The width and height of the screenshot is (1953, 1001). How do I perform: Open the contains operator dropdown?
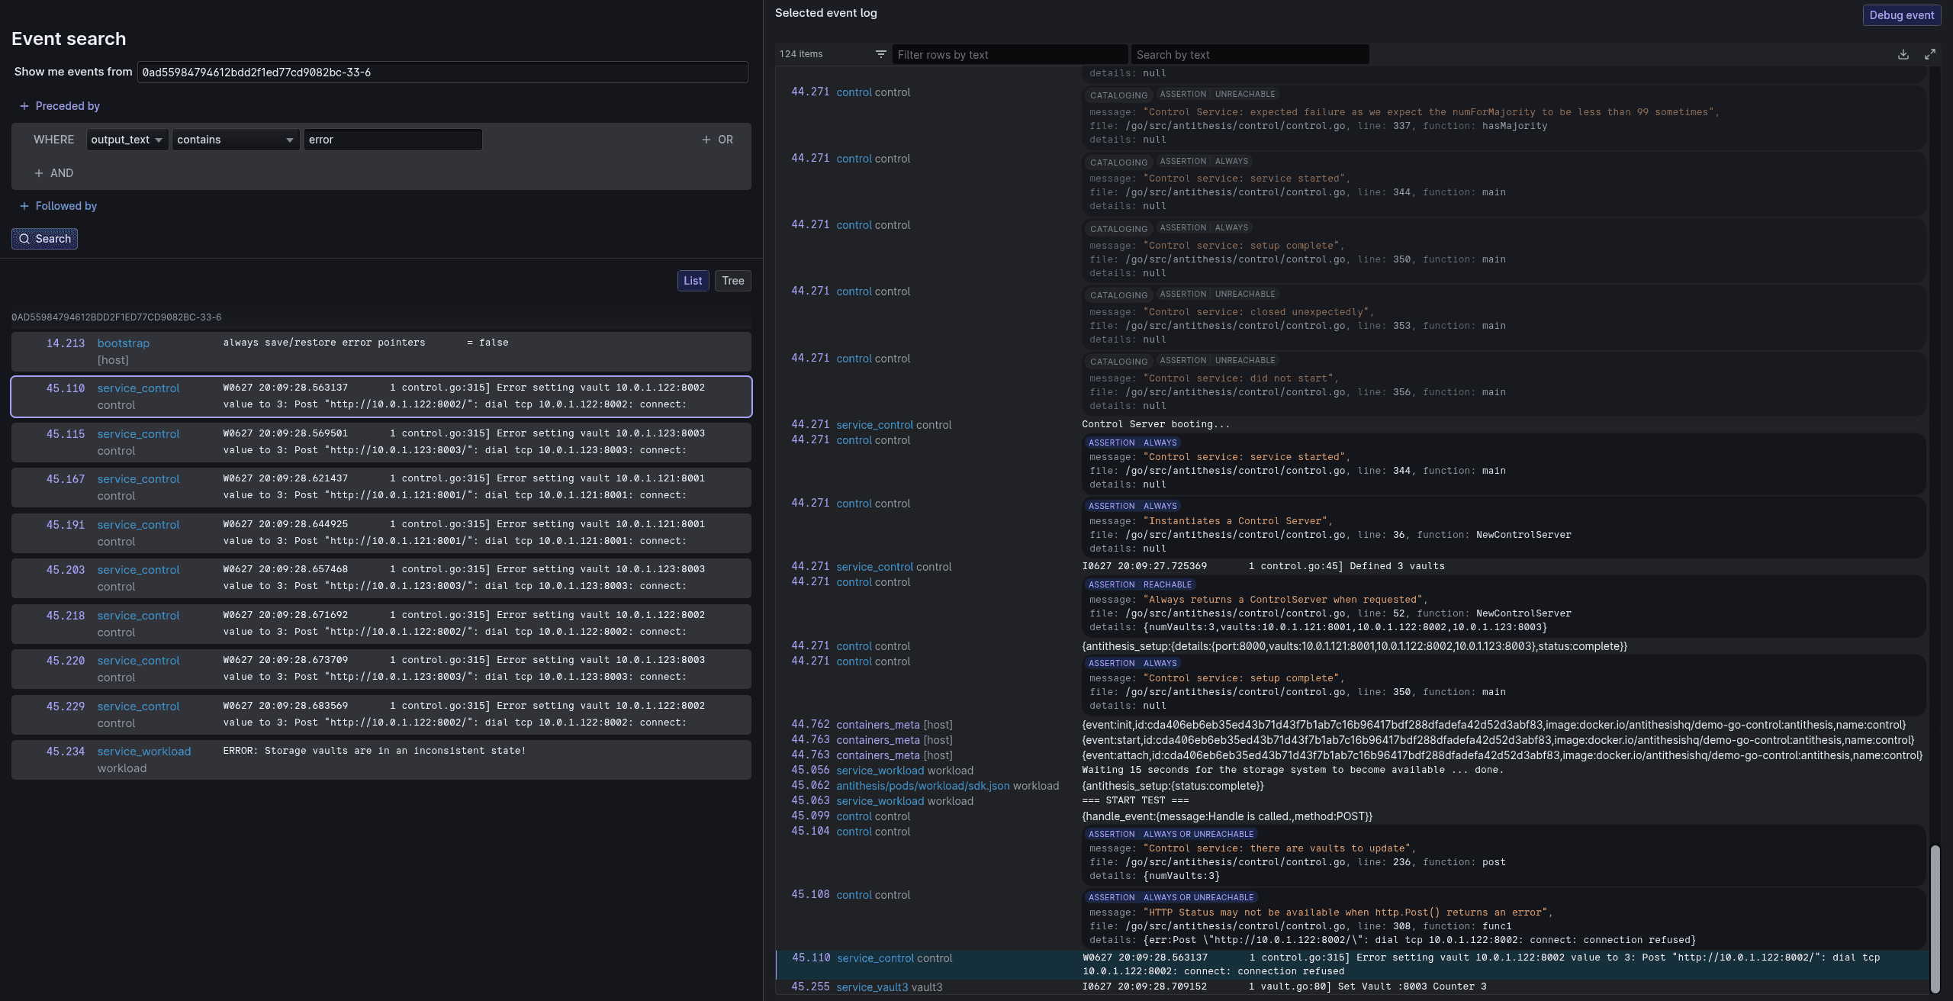pyautogui.click(x=236, y=140)
